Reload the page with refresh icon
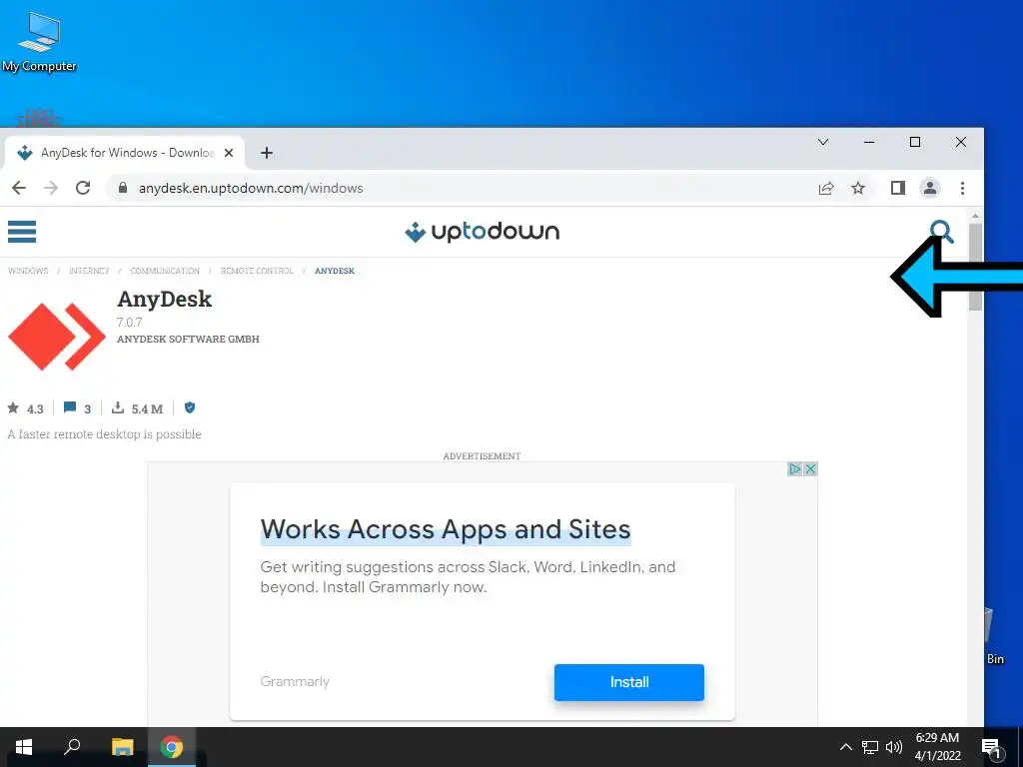The width and height of the screenshot is (1023, 767). [x=83, y=188]
